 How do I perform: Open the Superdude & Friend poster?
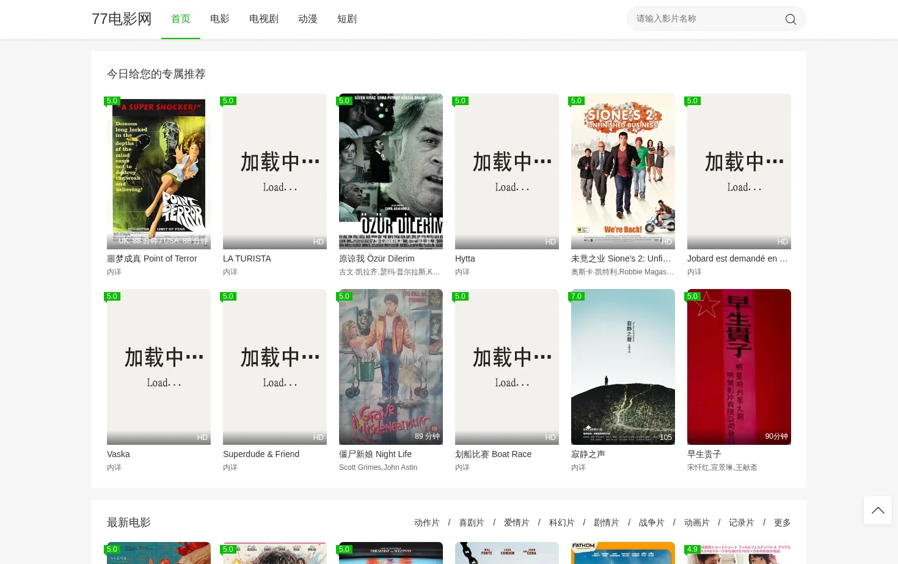275,367
